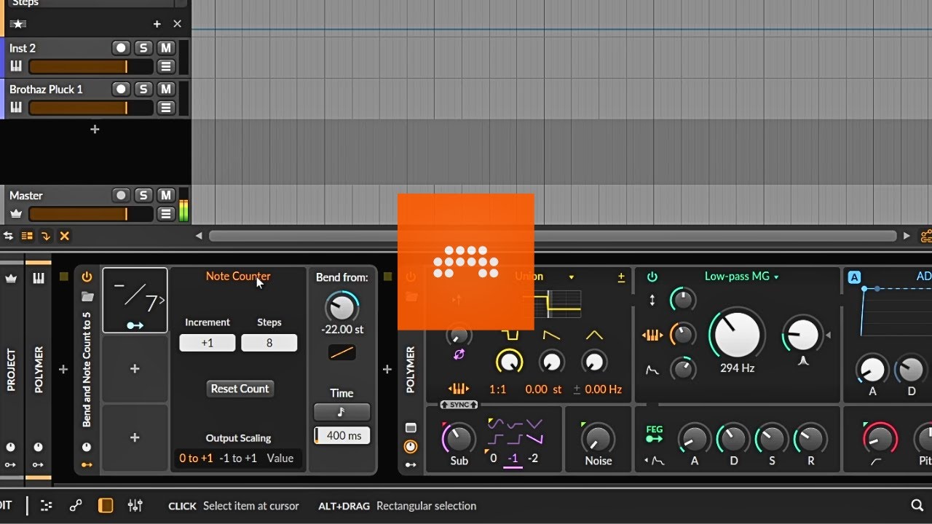
Task: Toggle the Bend and Note Count device power
Action: coord(87,277)
